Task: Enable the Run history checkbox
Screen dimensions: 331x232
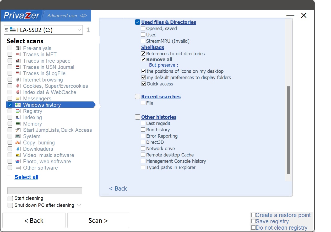Action: coord(143,130)
